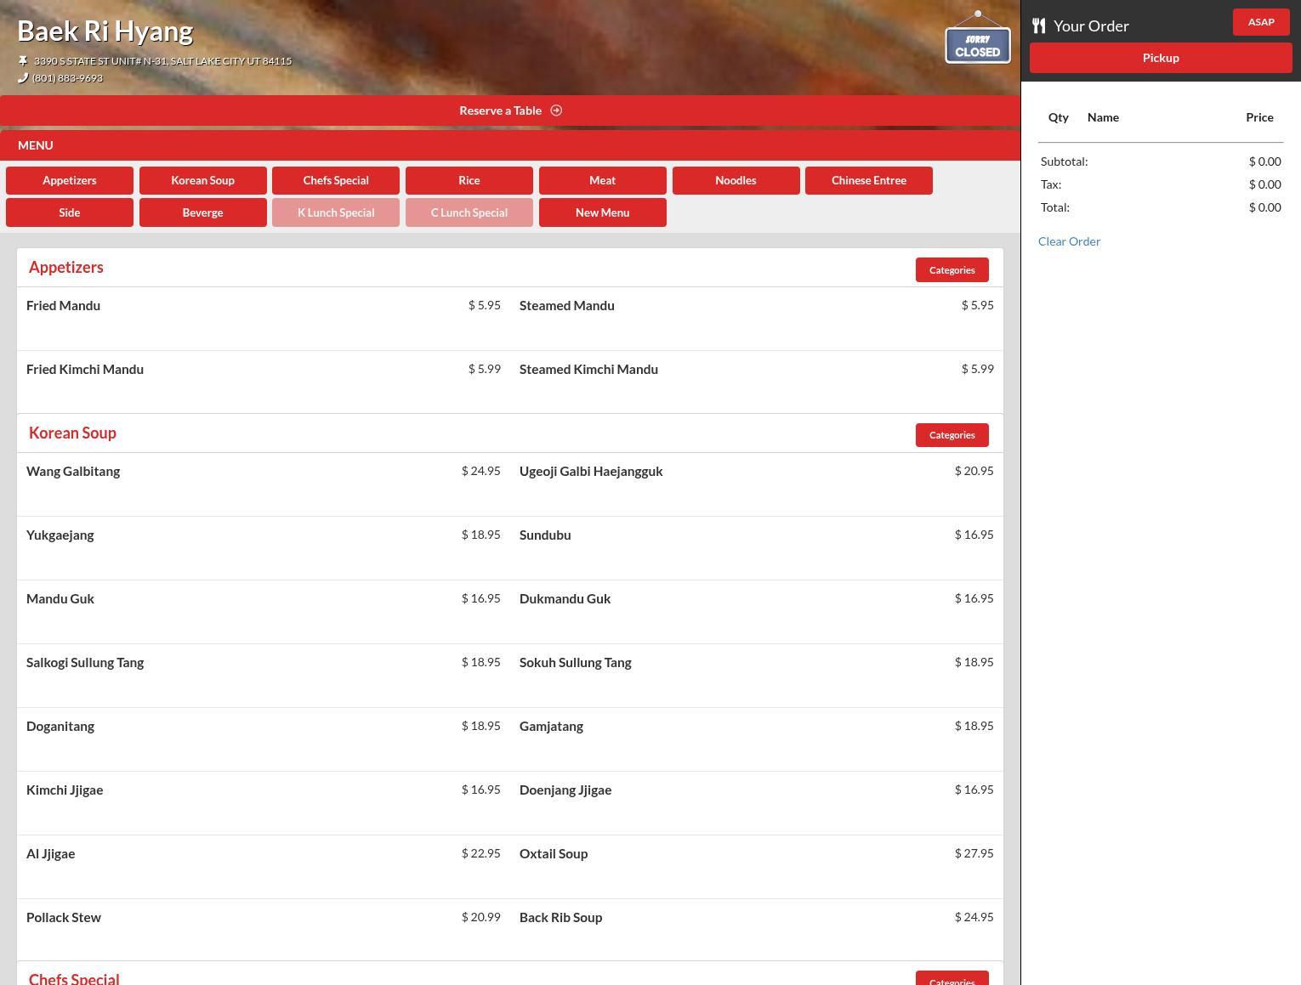The width and height of the screenshot is (1301, 985).
Task: Open Categories button in Korean Soup section
Action: (952, 435)
